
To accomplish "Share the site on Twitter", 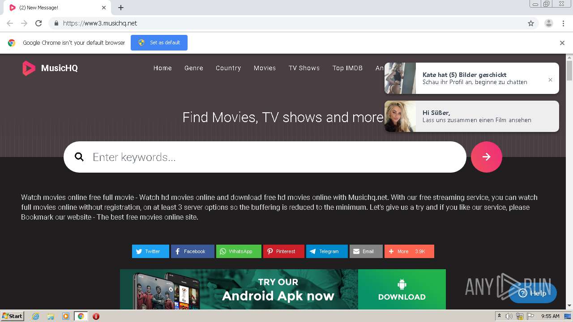I will coord(150,251).
